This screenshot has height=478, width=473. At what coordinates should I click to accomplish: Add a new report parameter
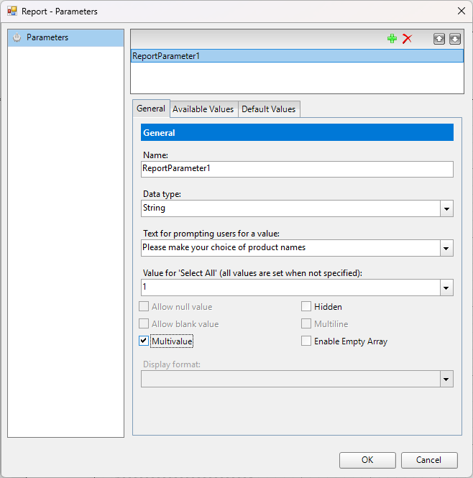point(392,39)
